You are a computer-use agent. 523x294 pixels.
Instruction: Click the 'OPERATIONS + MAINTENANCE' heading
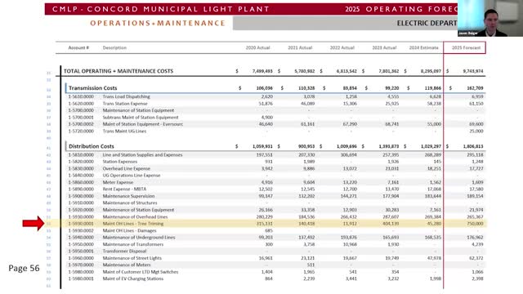[x=158, y=23]
